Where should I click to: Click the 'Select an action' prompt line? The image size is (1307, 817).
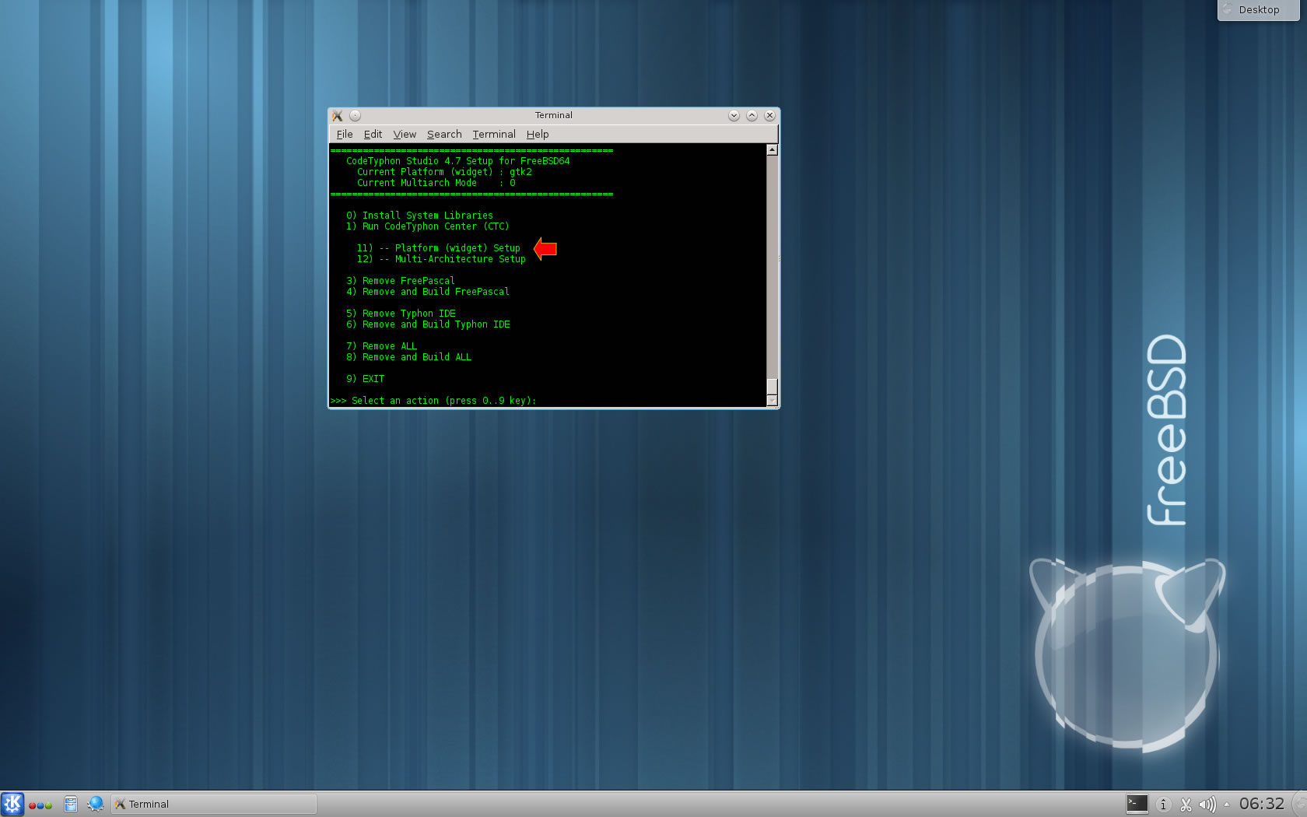tap(433, 401)
